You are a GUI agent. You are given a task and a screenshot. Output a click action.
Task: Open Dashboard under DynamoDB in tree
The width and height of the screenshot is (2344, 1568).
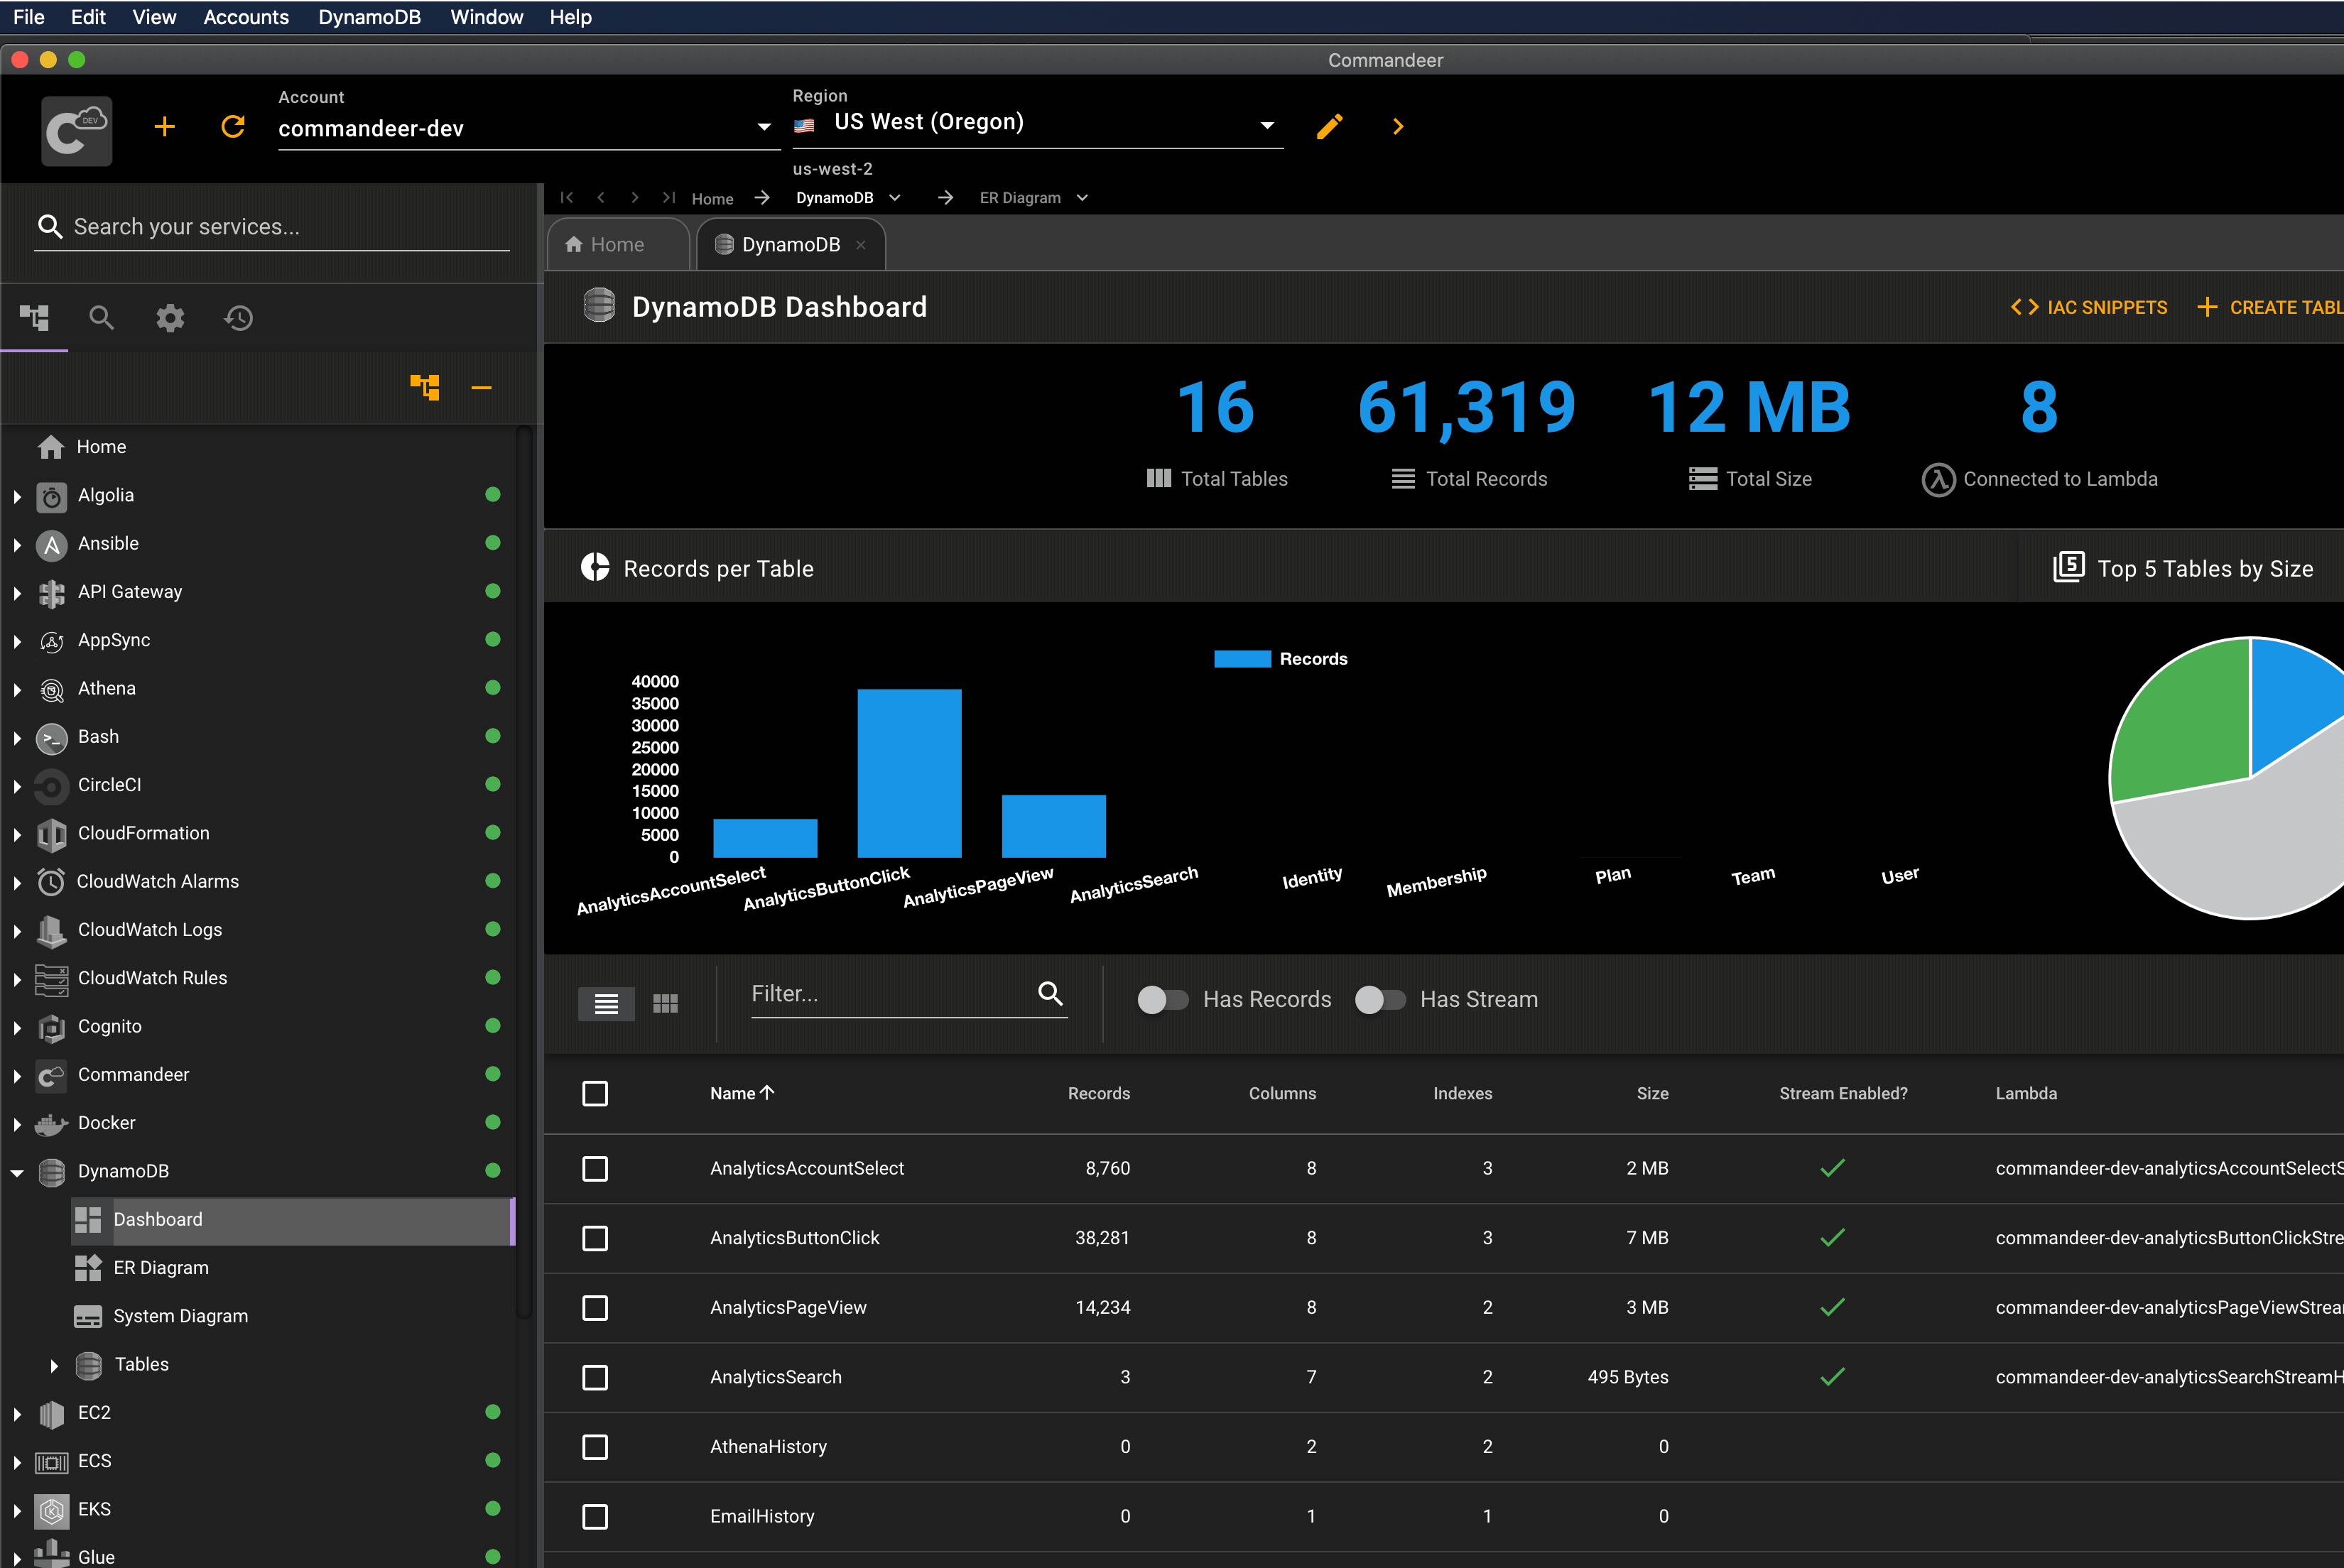(x=293, y=1220)
